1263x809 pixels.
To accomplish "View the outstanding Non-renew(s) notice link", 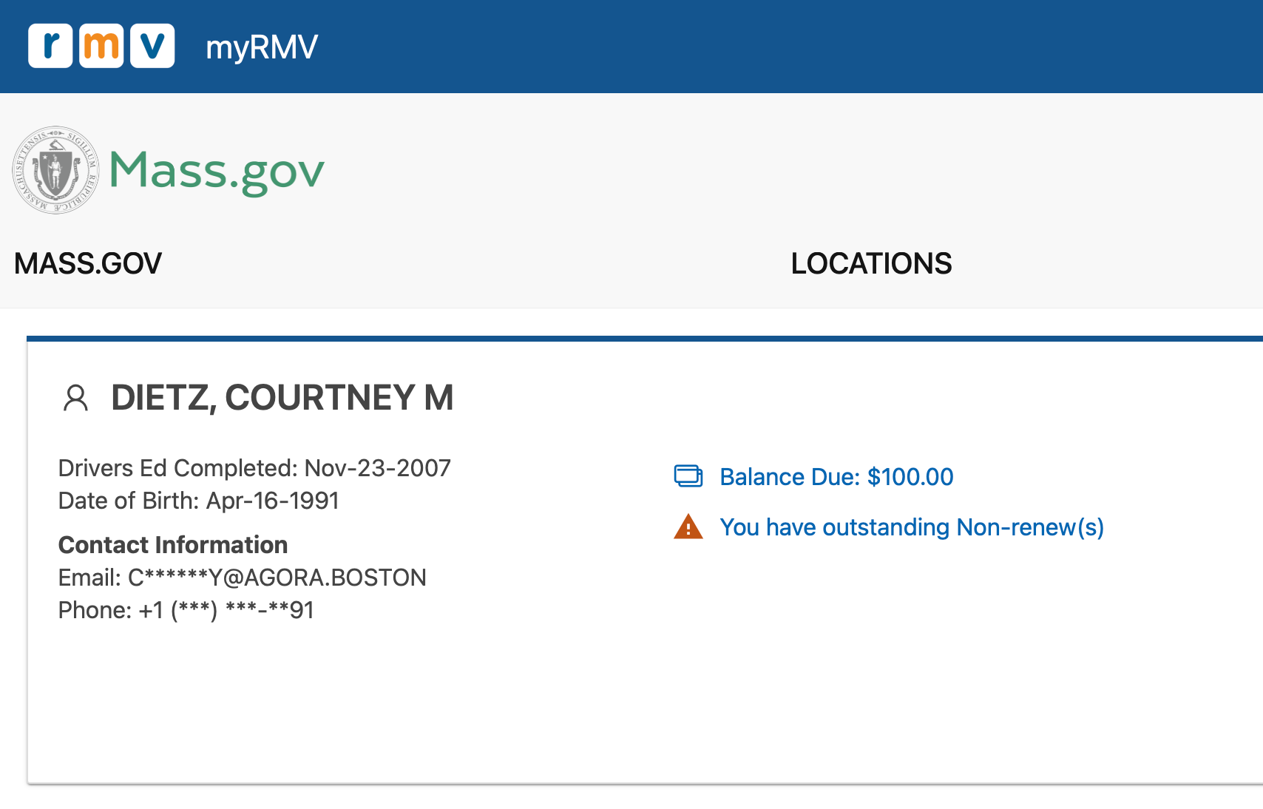I will tap(912, 527).
